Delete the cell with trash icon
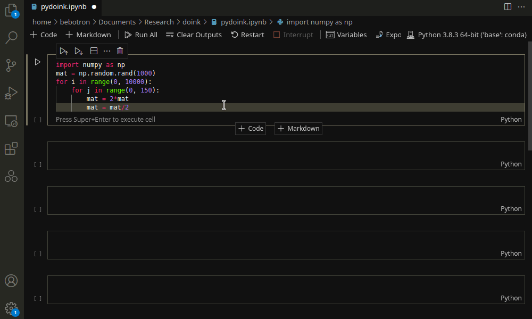Image resolution: width=532 pixels, height=319 pixels. click(120, 51)
